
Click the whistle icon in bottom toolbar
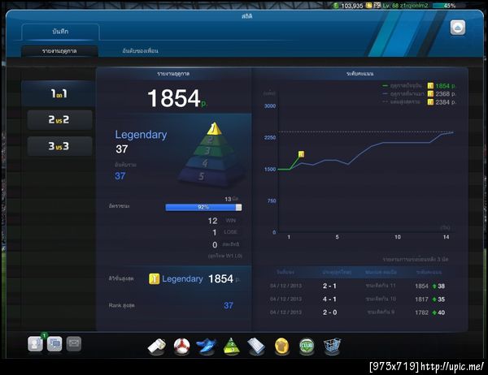(x=157, y=346)
